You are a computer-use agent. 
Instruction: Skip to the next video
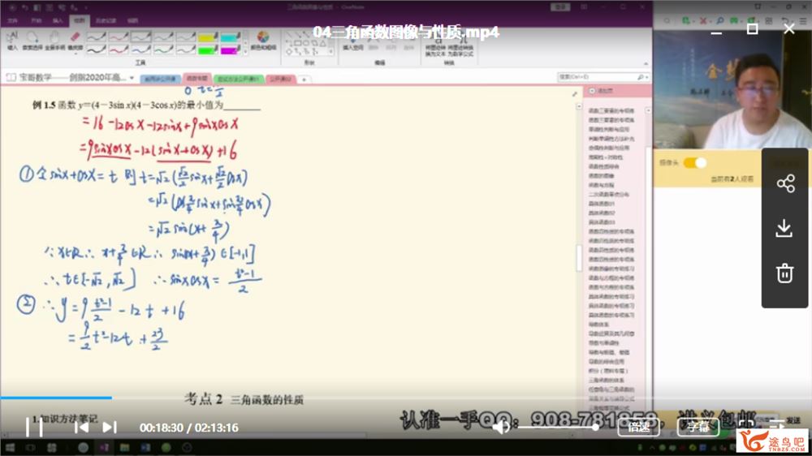(x=110, y=428)
